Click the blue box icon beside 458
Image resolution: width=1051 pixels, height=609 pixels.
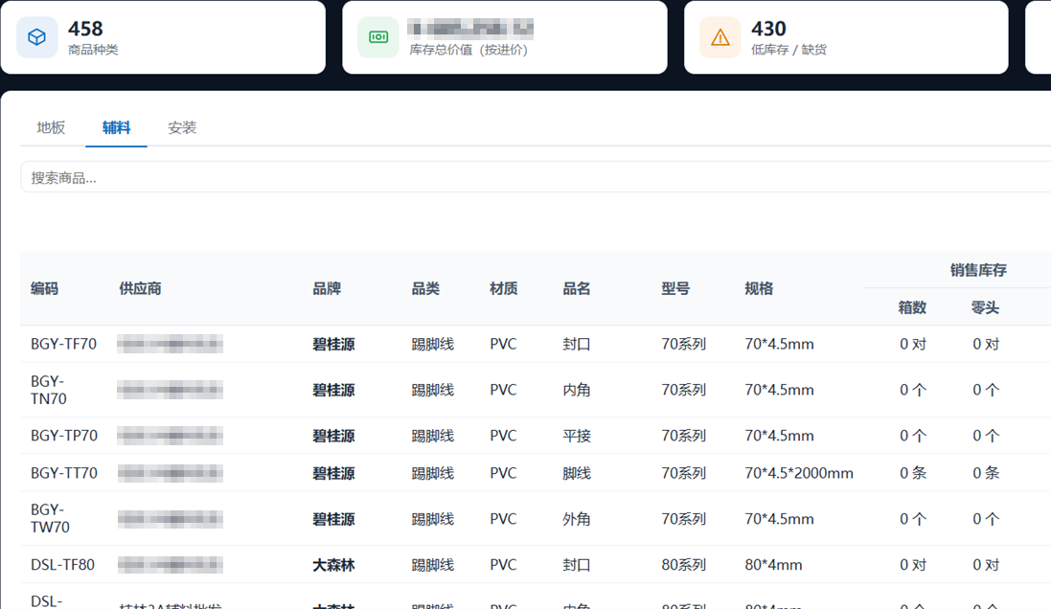coord(36,36)
